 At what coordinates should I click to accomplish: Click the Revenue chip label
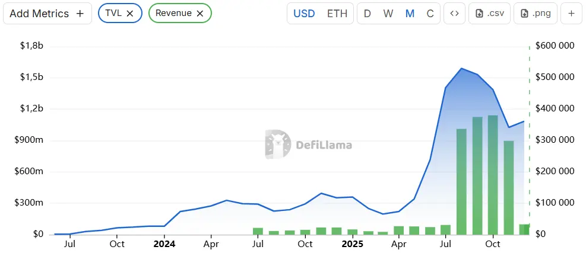point(173,13)
